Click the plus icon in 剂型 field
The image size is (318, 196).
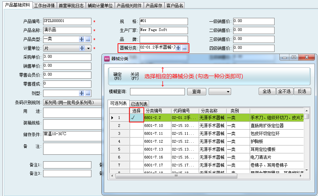(x=82, y=93)
